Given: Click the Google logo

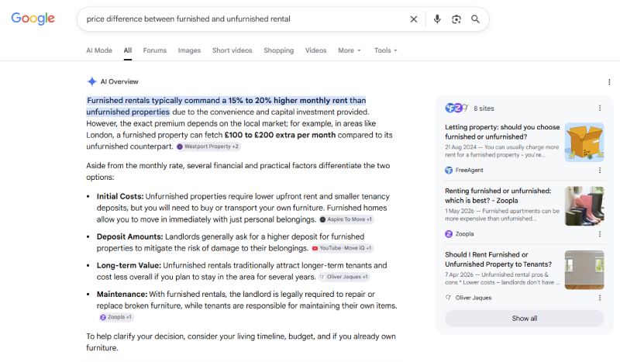Looking at the screenshot, I should click(33, 19).
